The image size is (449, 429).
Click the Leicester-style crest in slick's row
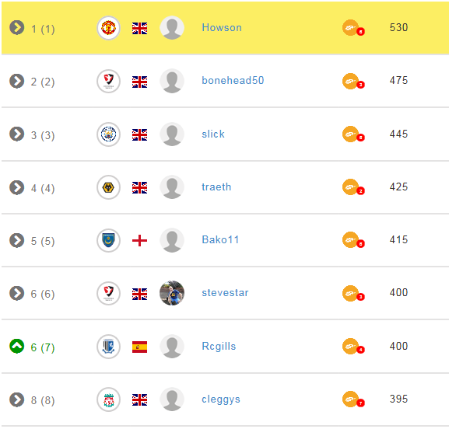point(108,134)
